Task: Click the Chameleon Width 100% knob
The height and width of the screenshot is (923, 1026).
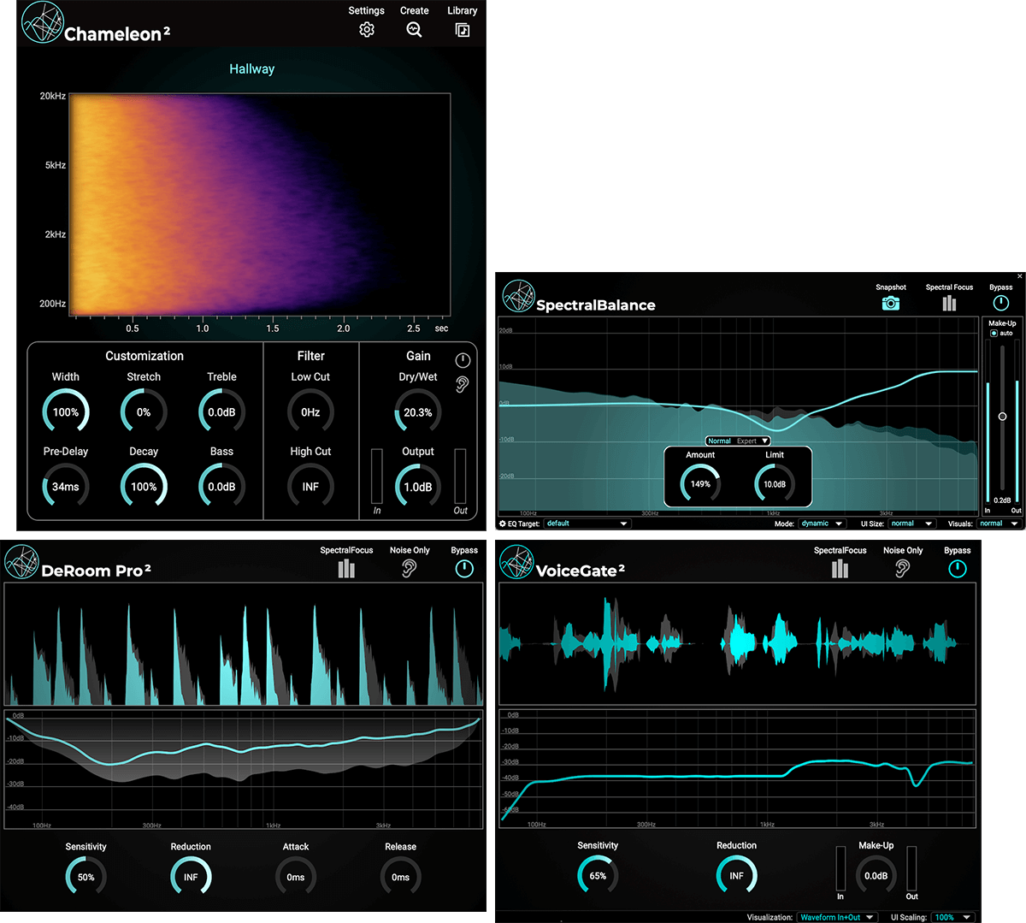Action: pos(66,411)
